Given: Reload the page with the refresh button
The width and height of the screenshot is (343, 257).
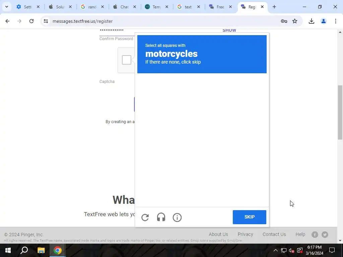Looking at the screenshot, I should 31,21.
